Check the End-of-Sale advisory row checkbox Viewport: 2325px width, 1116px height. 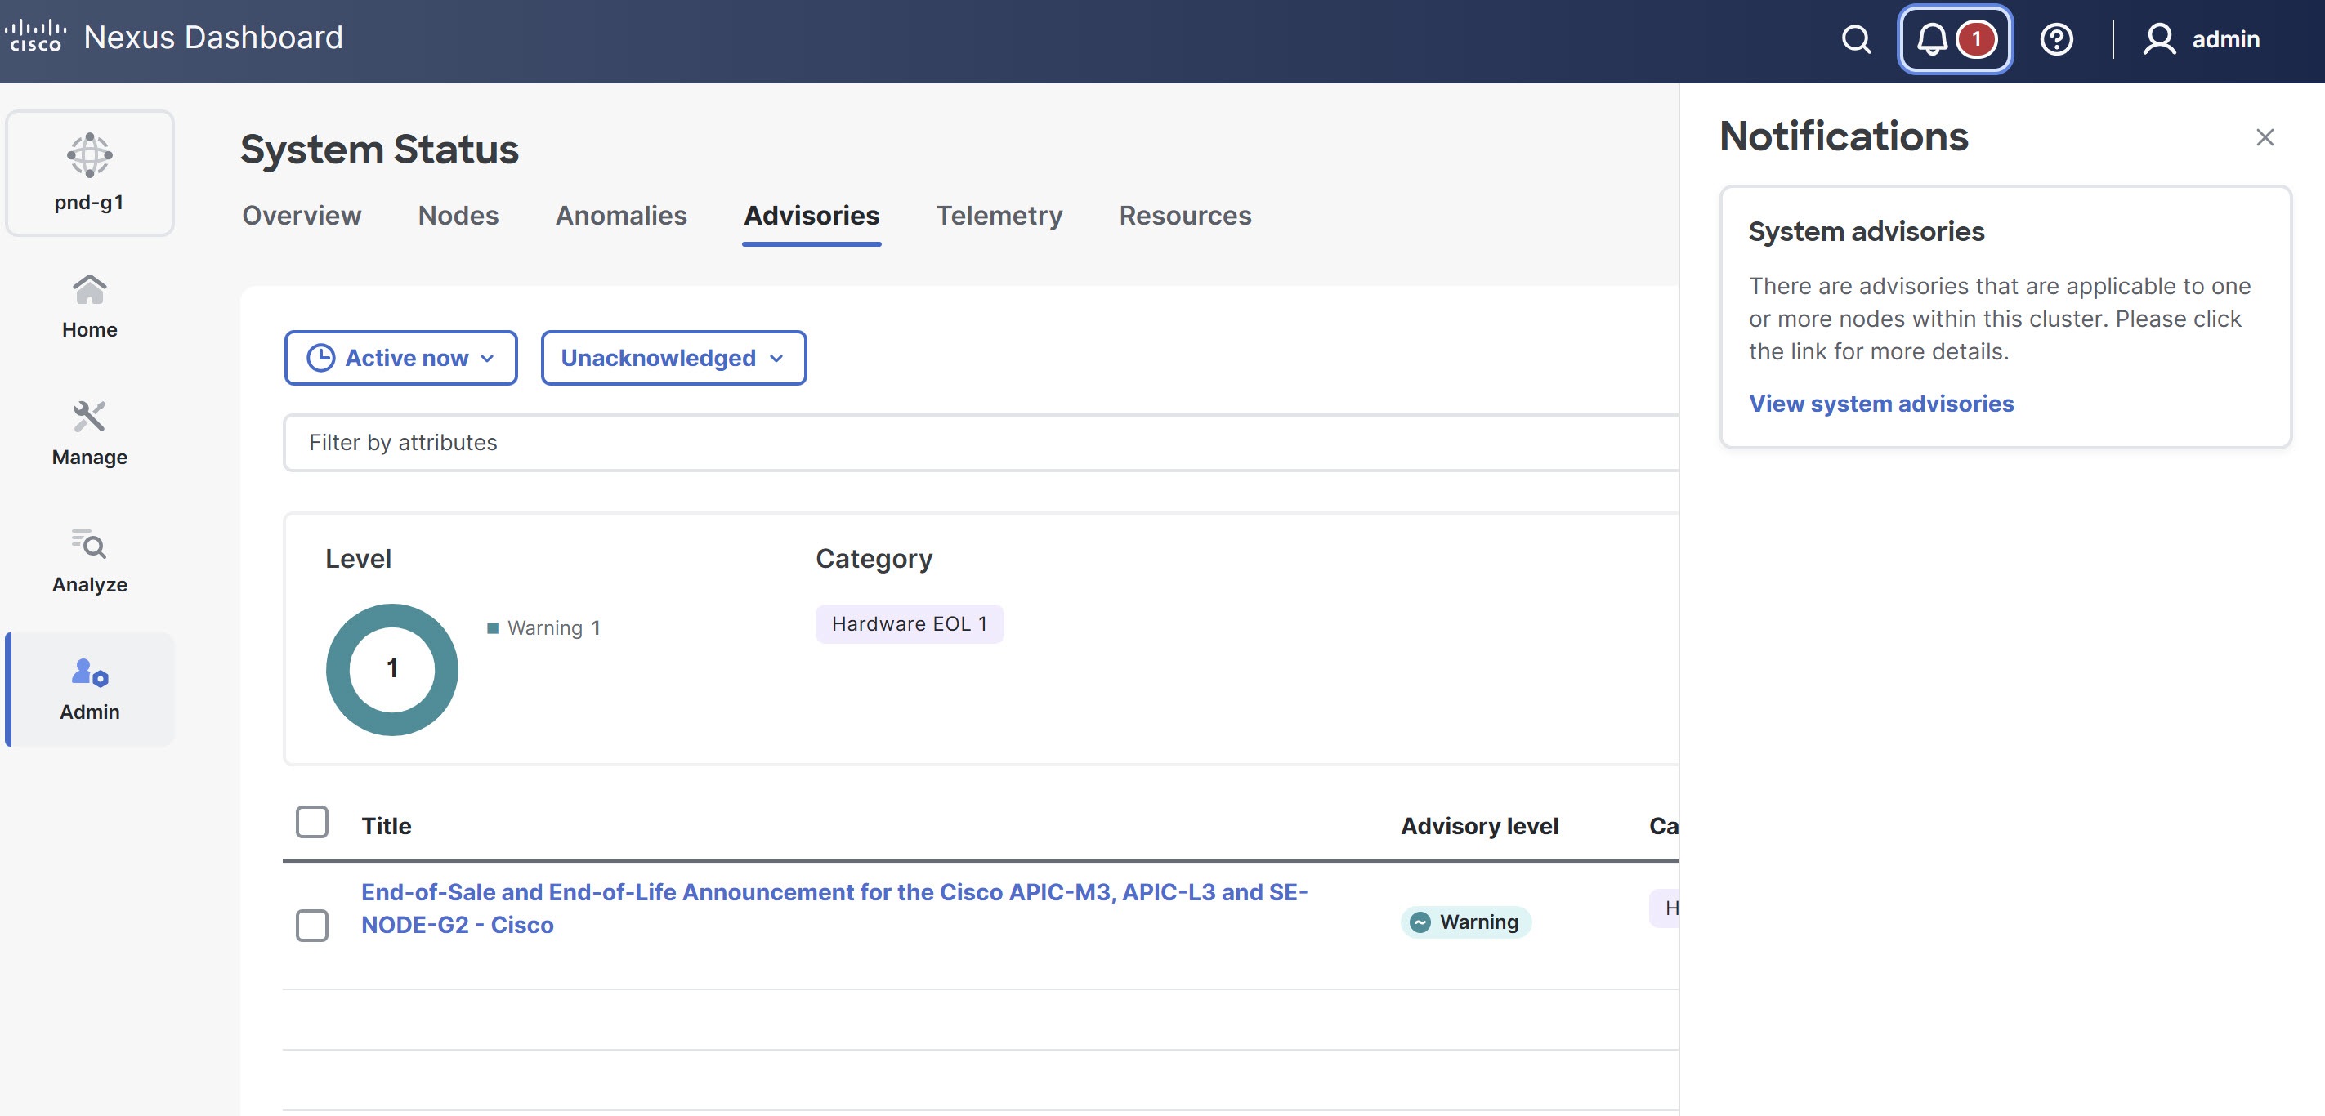(x=311, y=926)
